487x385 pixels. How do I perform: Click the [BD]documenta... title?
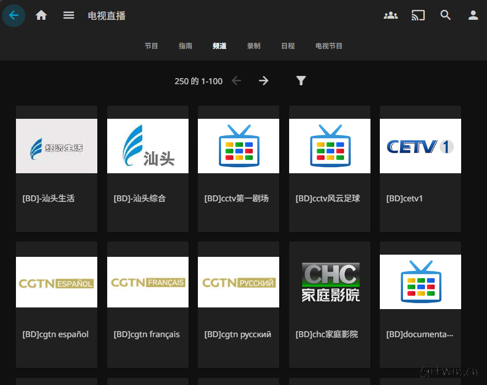coord(419,334)
